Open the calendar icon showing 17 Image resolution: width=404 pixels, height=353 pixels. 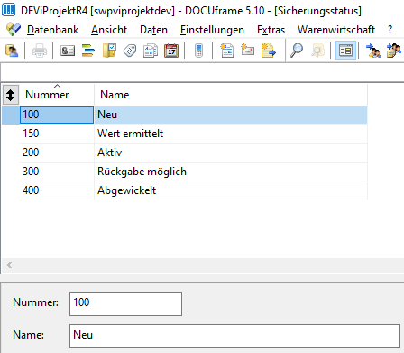click(171, 51)
